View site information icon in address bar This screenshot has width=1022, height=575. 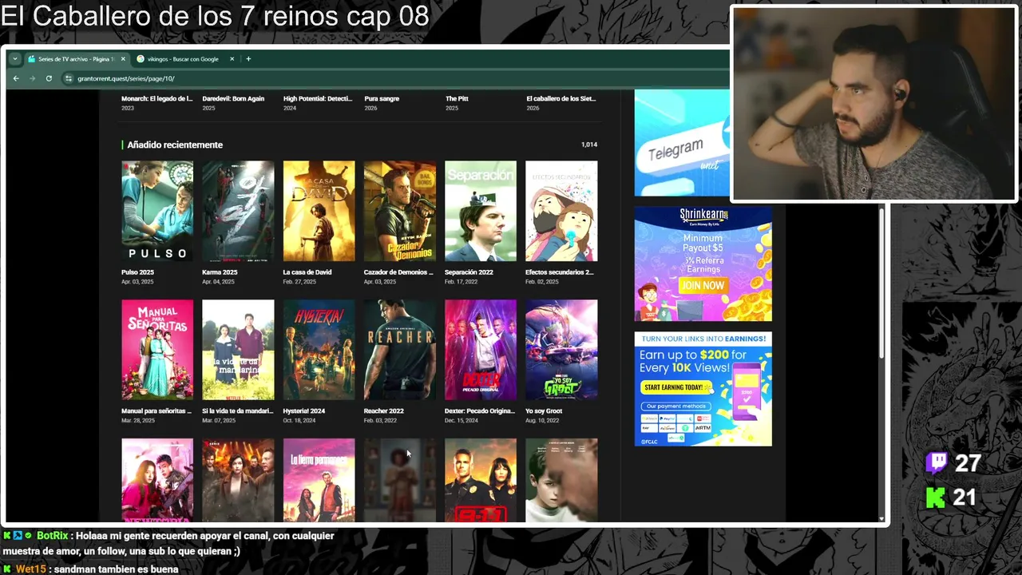pos(69,78)
